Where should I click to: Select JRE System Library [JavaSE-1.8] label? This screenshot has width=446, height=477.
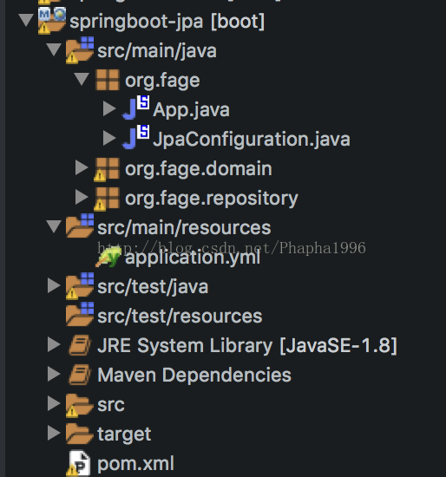[247, 346]
